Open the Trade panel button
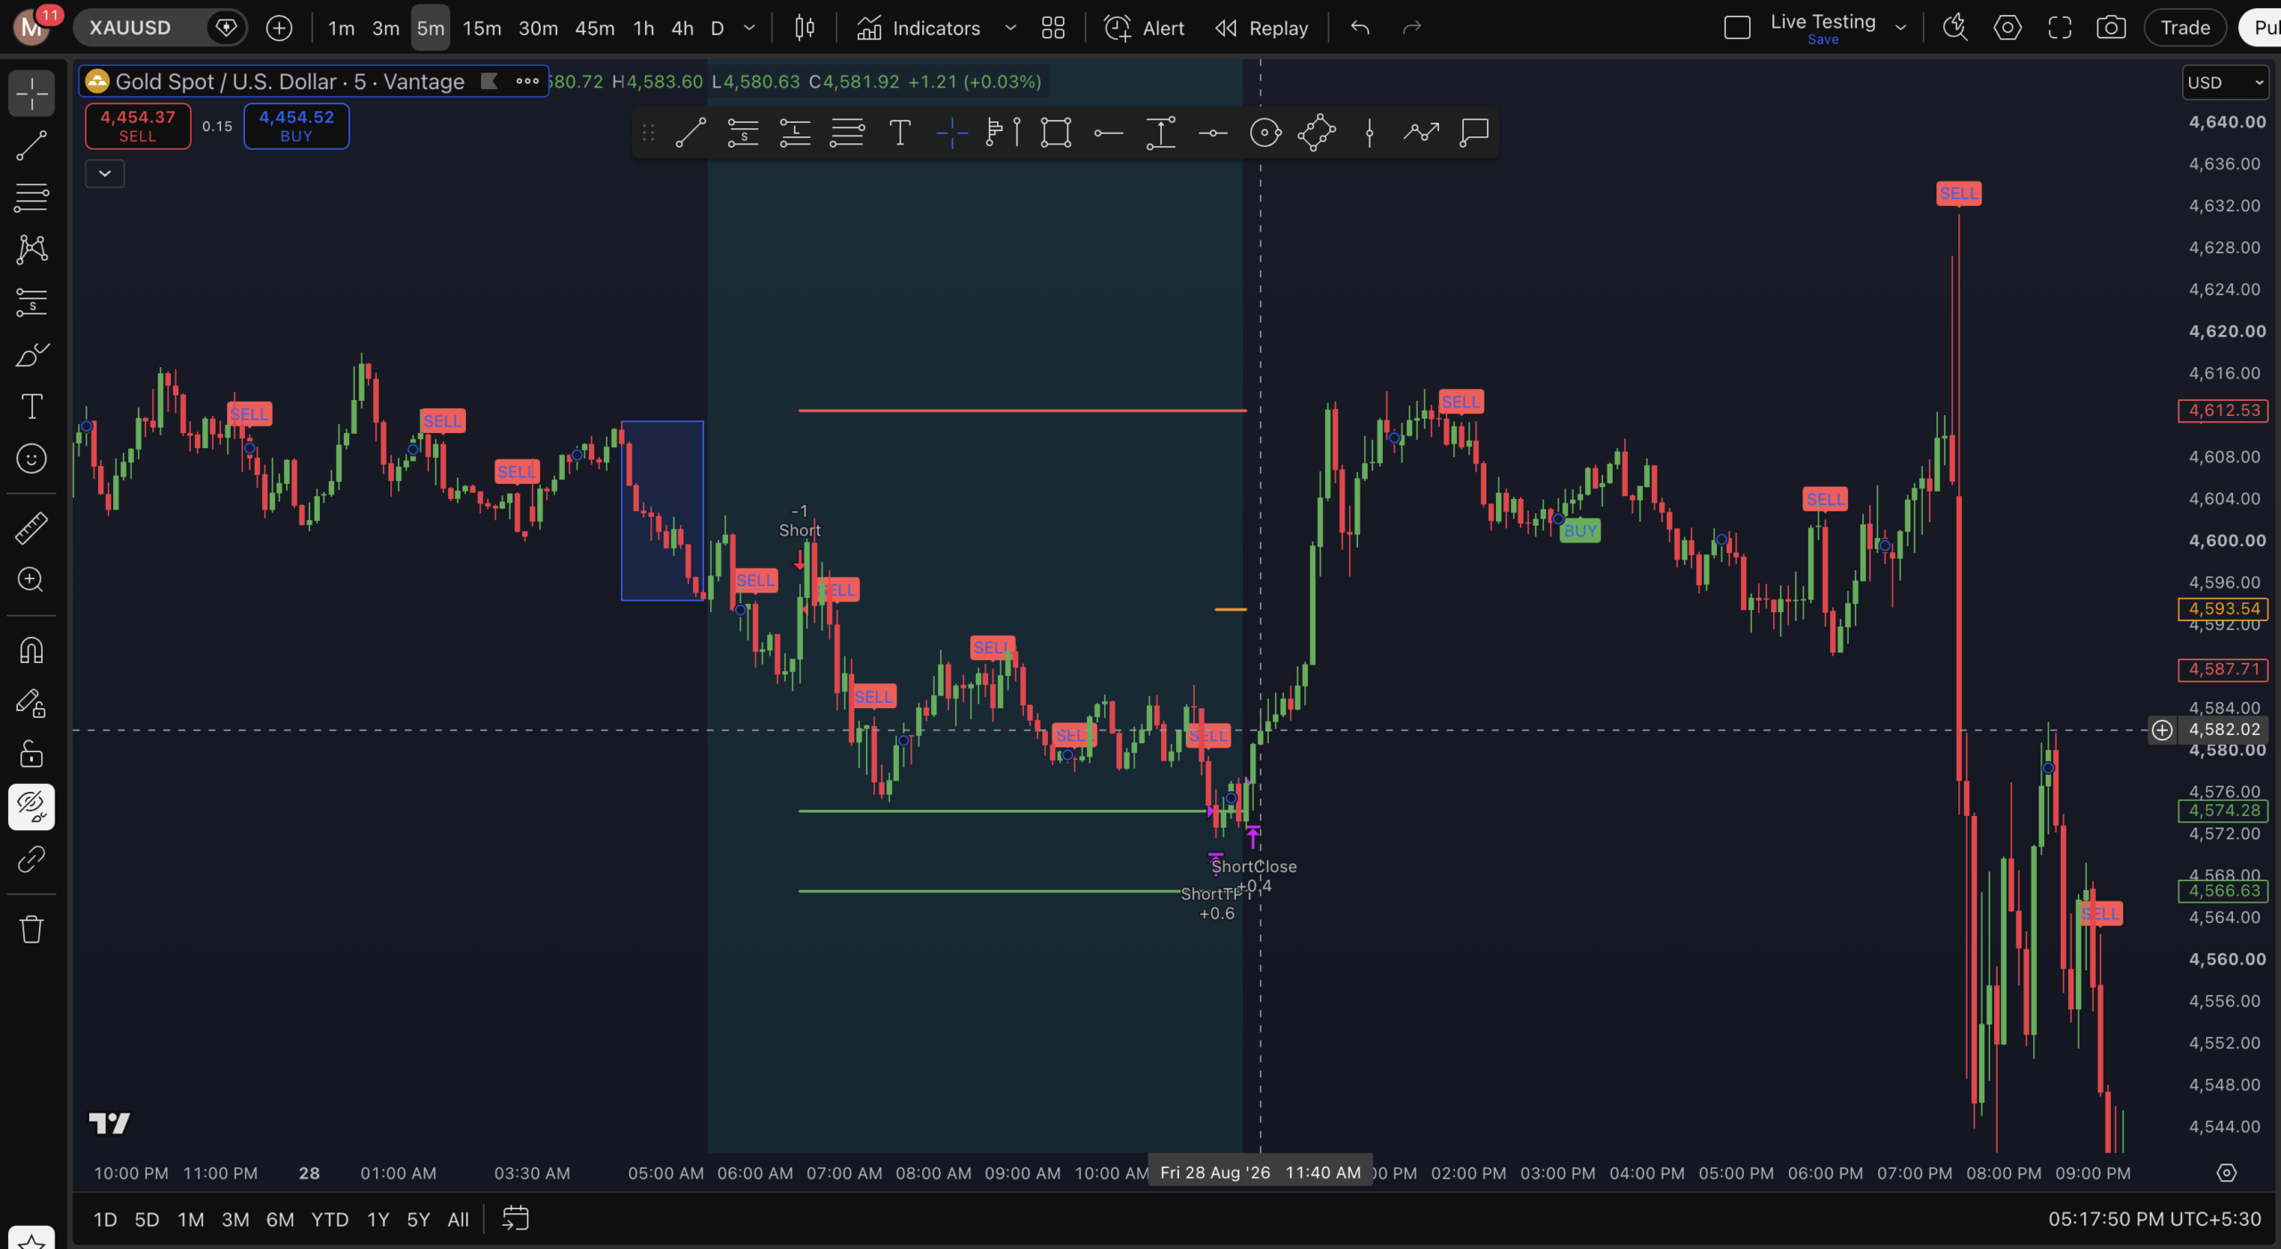2281x1249 pixels. pos(2185,28)
